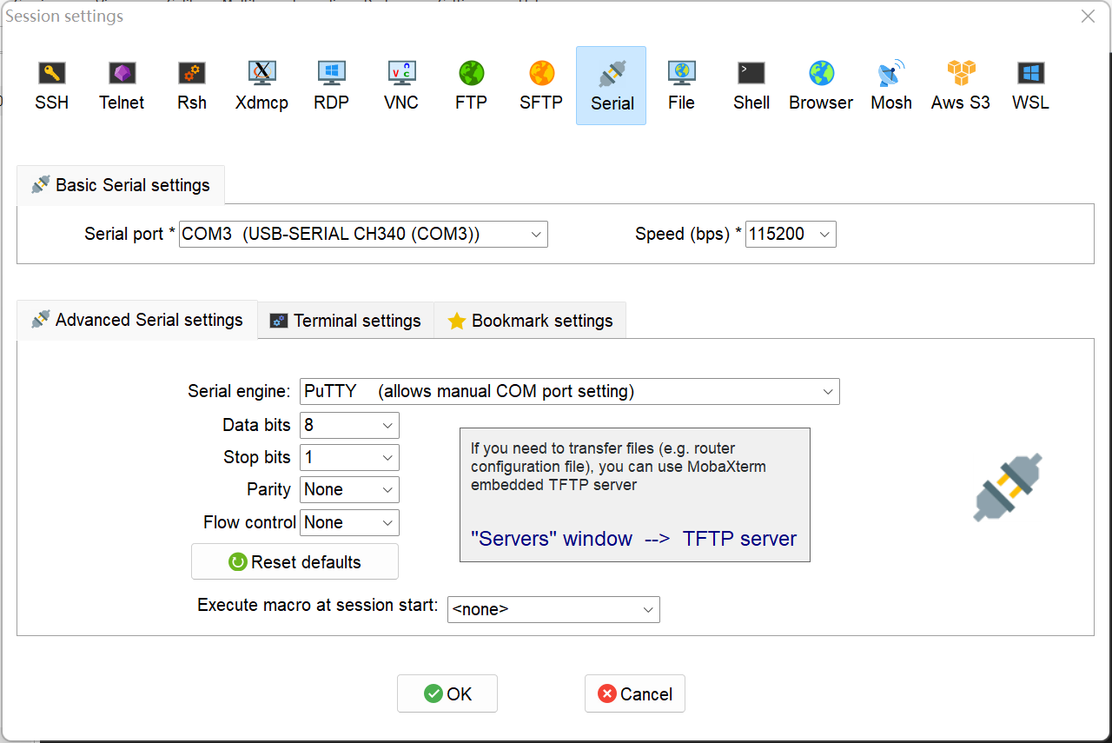The width and height of the screenshot is (1112, 743).
Task: Open the Xdmcp session type
Action: tap(261, 86)
